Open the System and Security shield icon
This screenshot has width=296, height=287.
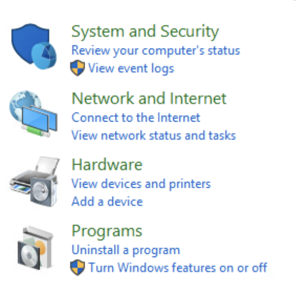(x=34, y=46)
